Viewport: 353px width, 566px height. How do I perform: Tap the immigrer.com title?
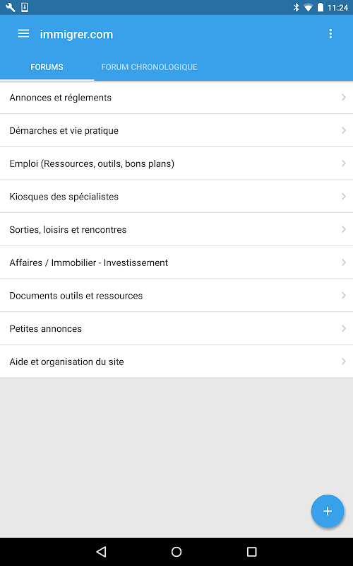(76, 34)
